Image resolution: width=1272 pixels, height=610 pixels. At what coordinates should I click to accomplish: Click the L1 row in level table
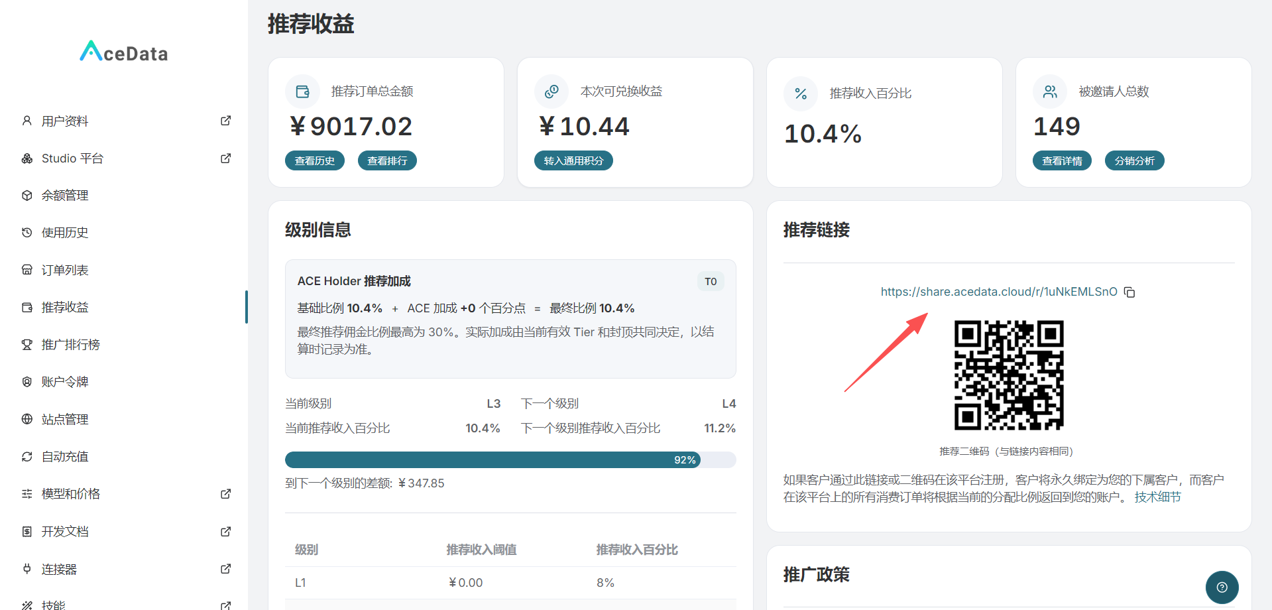click(x=510, y=583)
